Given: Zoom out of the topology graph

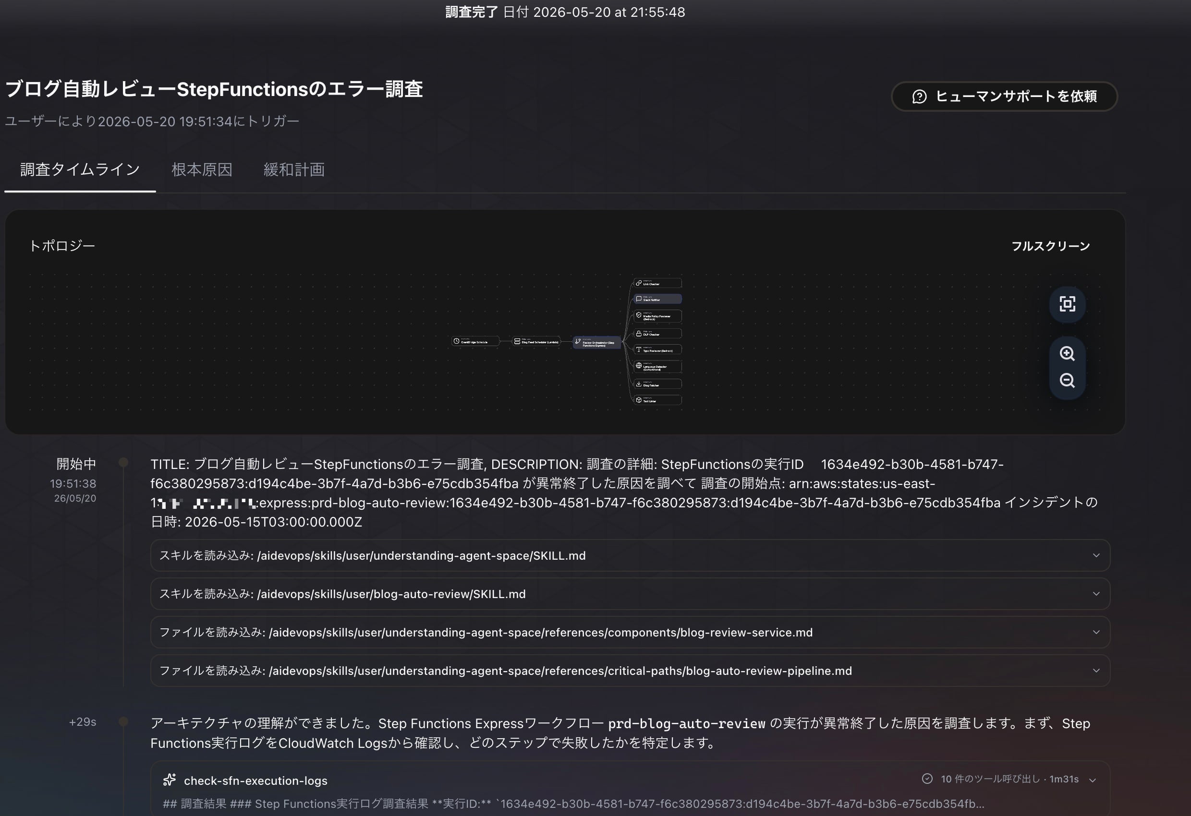Looking at the screenshot, I should 1067,381.
